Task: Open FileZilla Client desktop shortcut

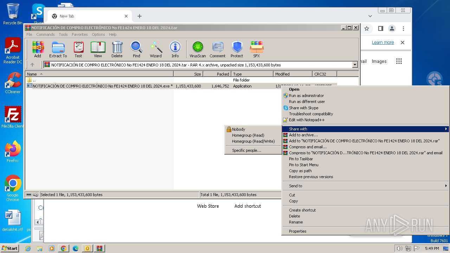Action: [x=13, y=117]
